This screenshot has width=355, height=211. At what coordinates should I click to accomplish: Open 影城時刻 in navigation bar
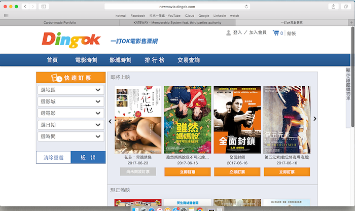pos(121,60)
